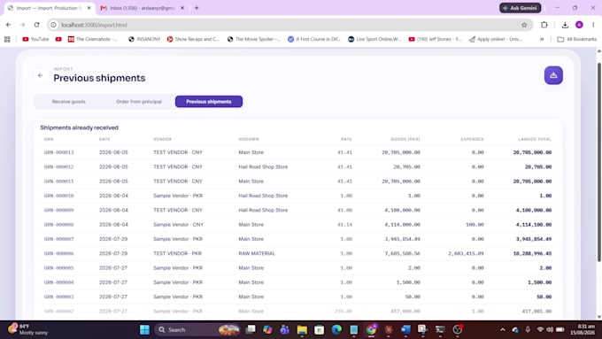The height and width of the screenshot is (339, 602).
Task: Open A First Course in Dif bookmark
Action: [x=314, y=39]
